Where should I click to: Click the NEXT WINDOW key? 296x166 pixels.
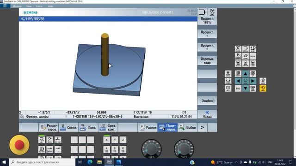[238, 74]
